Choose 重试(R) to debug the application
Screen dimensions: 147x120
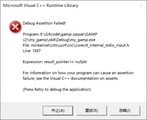click(92, 111)
